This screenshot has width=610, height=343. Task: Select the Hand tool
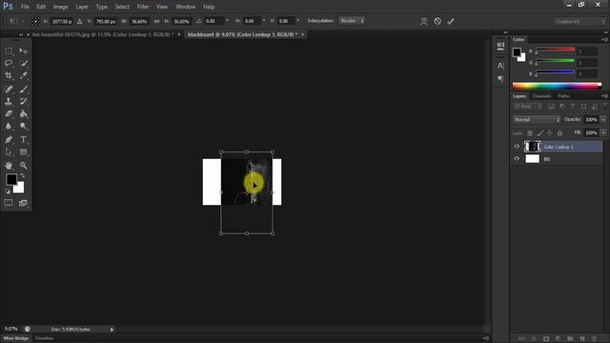point(9,165)
